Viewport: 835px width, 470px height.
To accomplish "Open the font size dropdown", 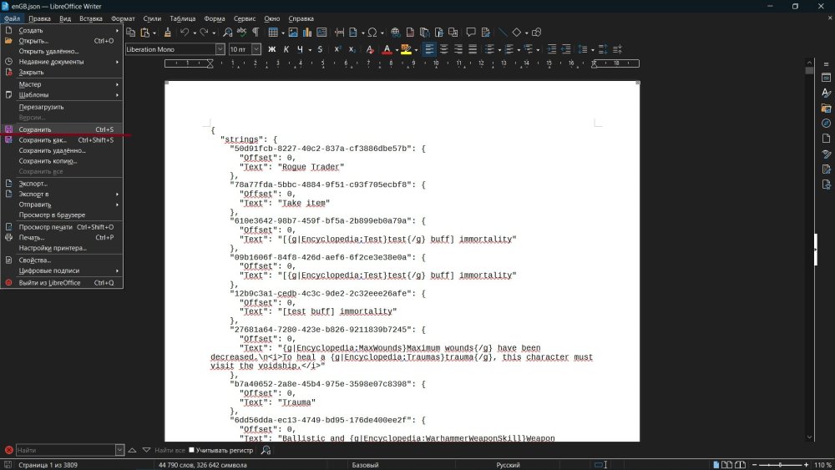I will click(257, 49).
